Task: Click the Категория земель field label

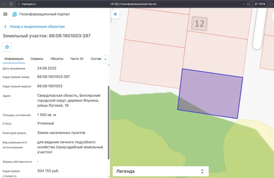Action: (x=15, y=133)
